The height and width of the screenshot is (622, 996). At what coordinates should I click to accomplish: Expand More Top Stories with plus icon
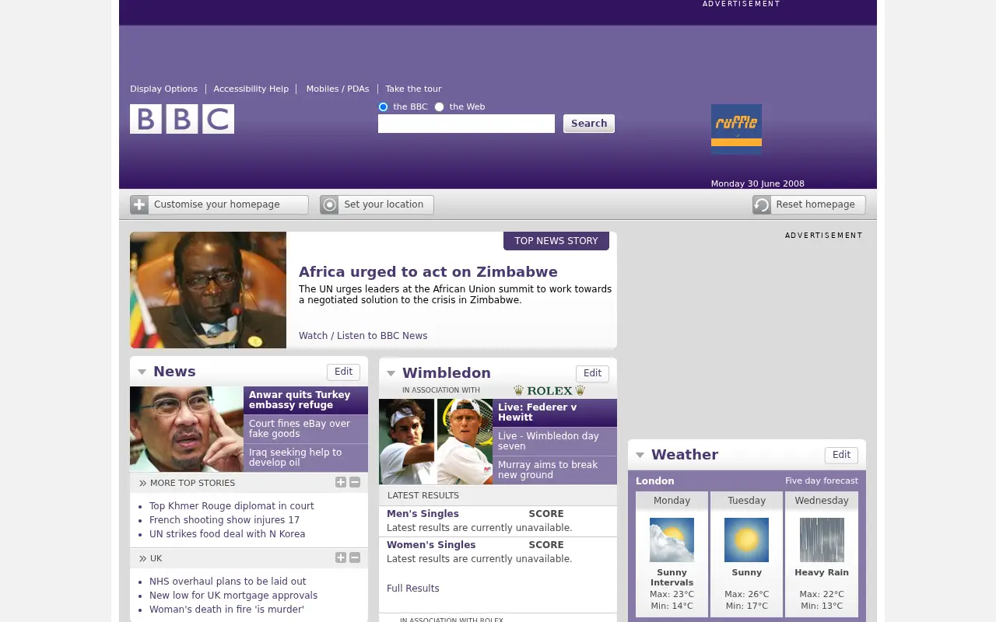point(341,482)
